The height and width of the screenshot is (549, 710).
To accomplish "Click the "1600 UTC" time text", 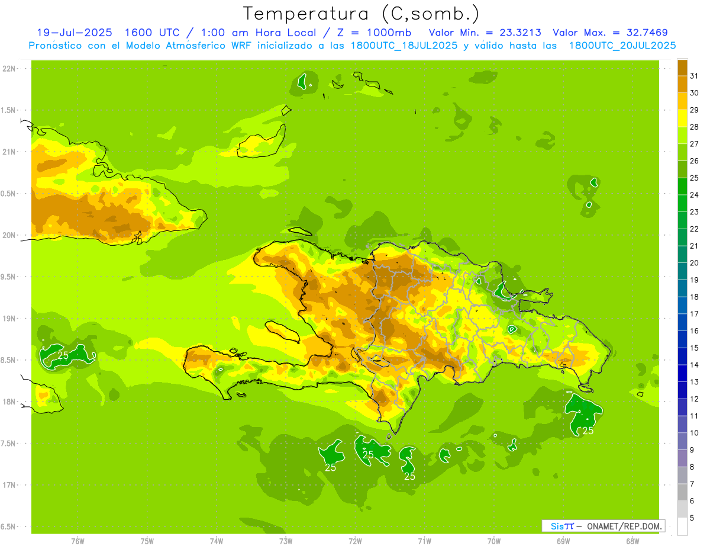I will click(153, 33).
